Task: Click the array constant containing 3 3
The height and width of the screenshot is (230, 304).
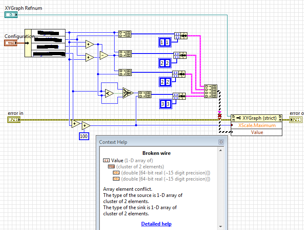Action: click(164, 103)
